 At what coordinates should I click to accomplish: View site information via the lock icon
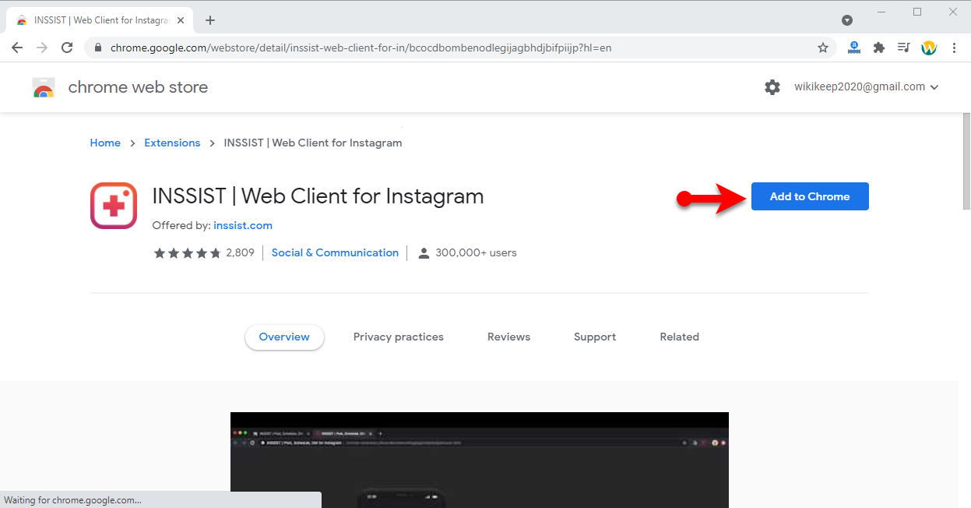pyautogui.click(x=98, y=48)
